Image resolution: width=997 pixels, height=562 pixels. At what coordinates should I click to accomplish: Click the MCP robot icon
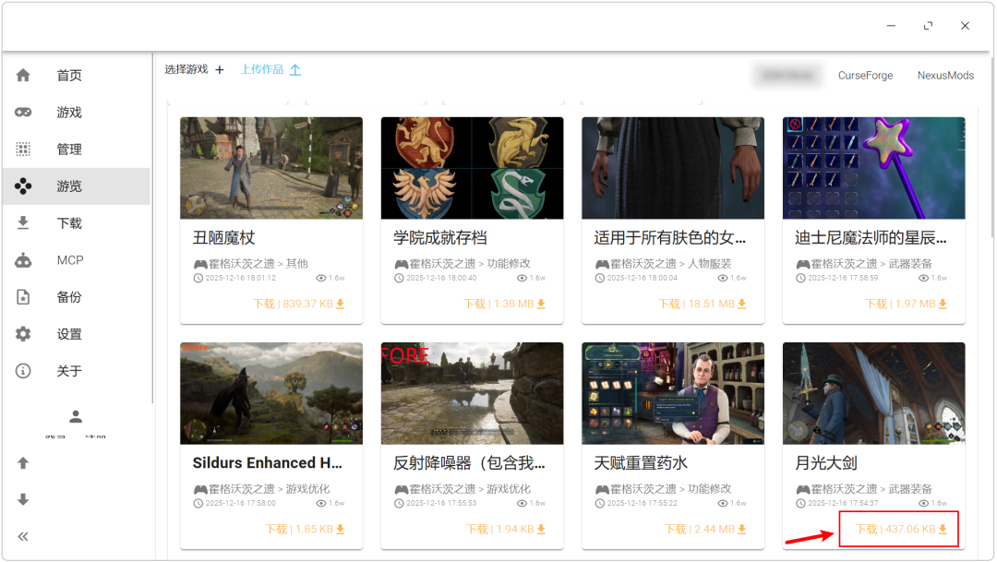point(23,260)
